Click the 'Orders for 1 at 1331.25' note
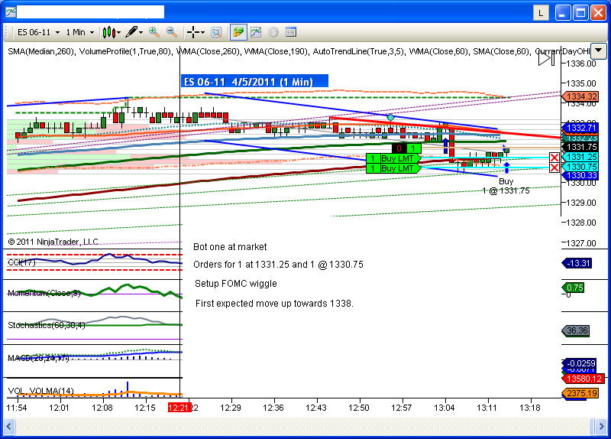The height and width of the screenshot is (439, 611). (278, 265)
